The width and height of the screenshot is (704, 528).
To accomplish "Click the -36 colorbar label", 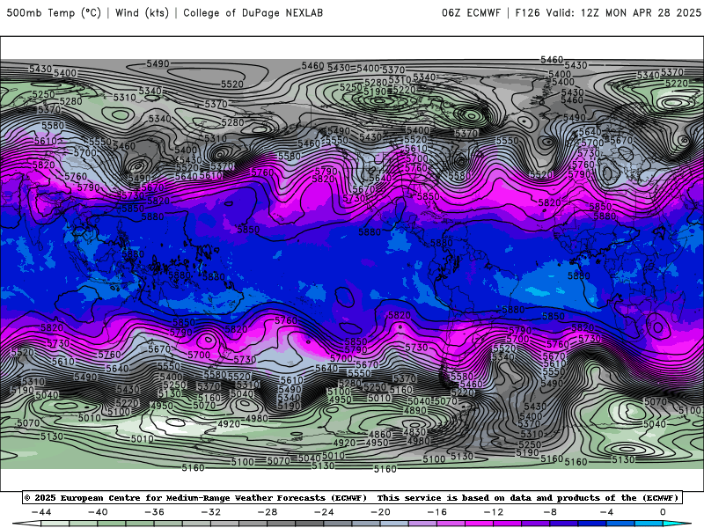I will point(154,512).
